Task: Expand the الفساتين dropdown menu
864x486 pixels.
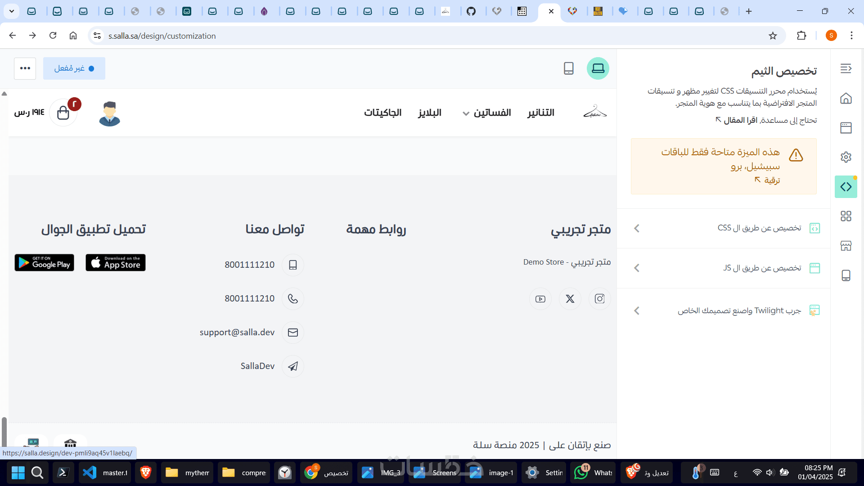Action: pos(487,112)
